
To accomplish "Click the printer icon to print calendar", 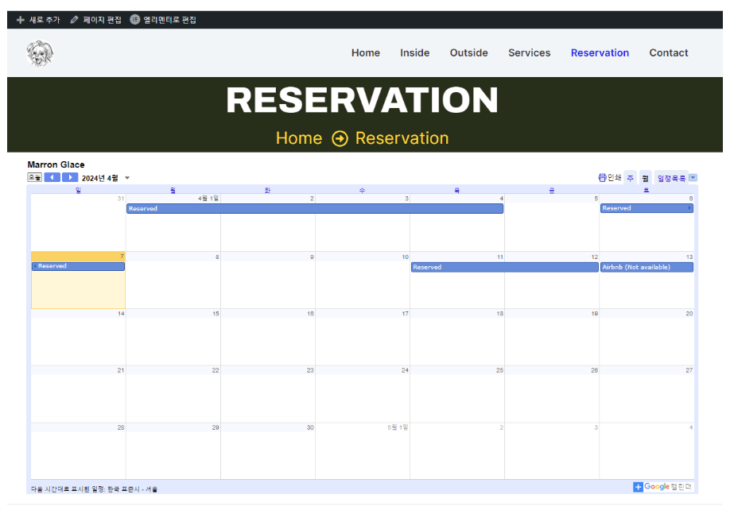I will click(602, 178).
